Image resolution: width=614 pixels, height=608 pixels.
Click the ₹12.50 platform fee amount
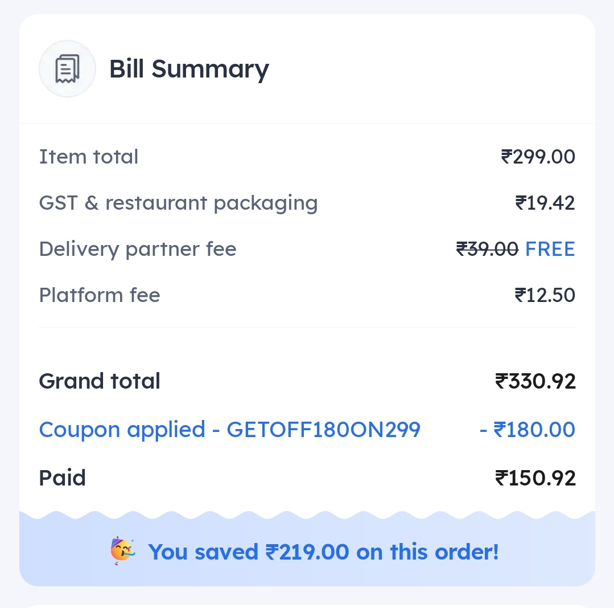click(545, 295)
